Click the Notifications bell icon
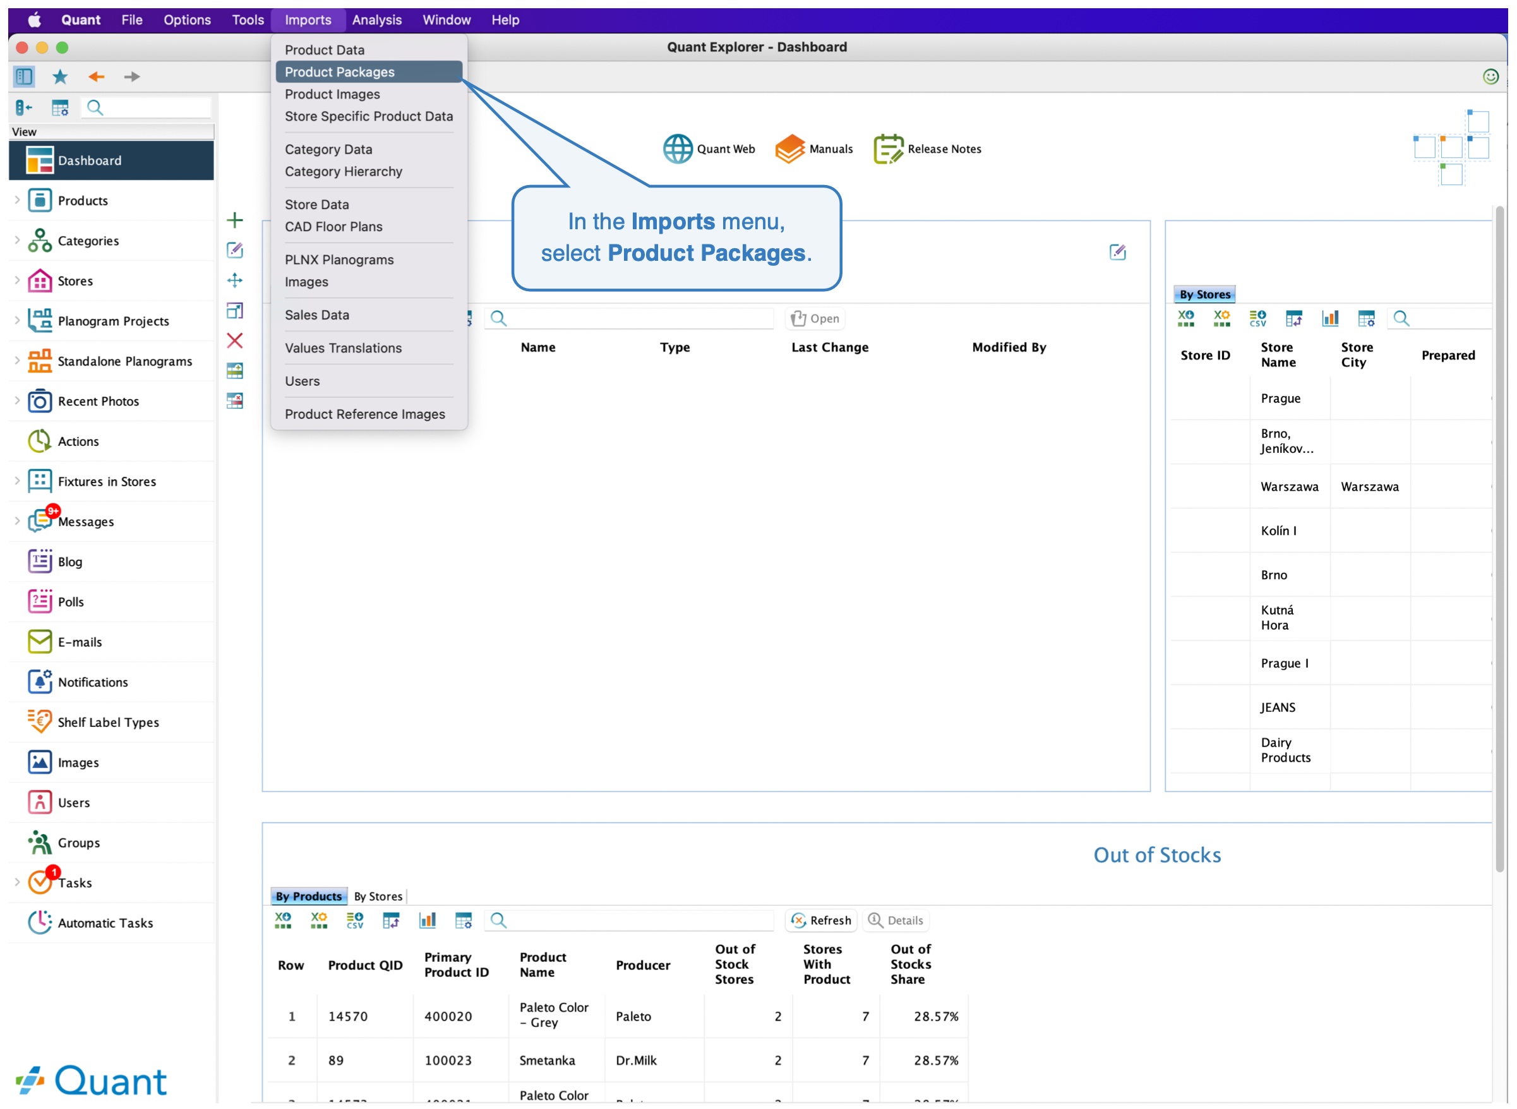The width and height of the screenshot is (1517, 1109). pos(40,682)
